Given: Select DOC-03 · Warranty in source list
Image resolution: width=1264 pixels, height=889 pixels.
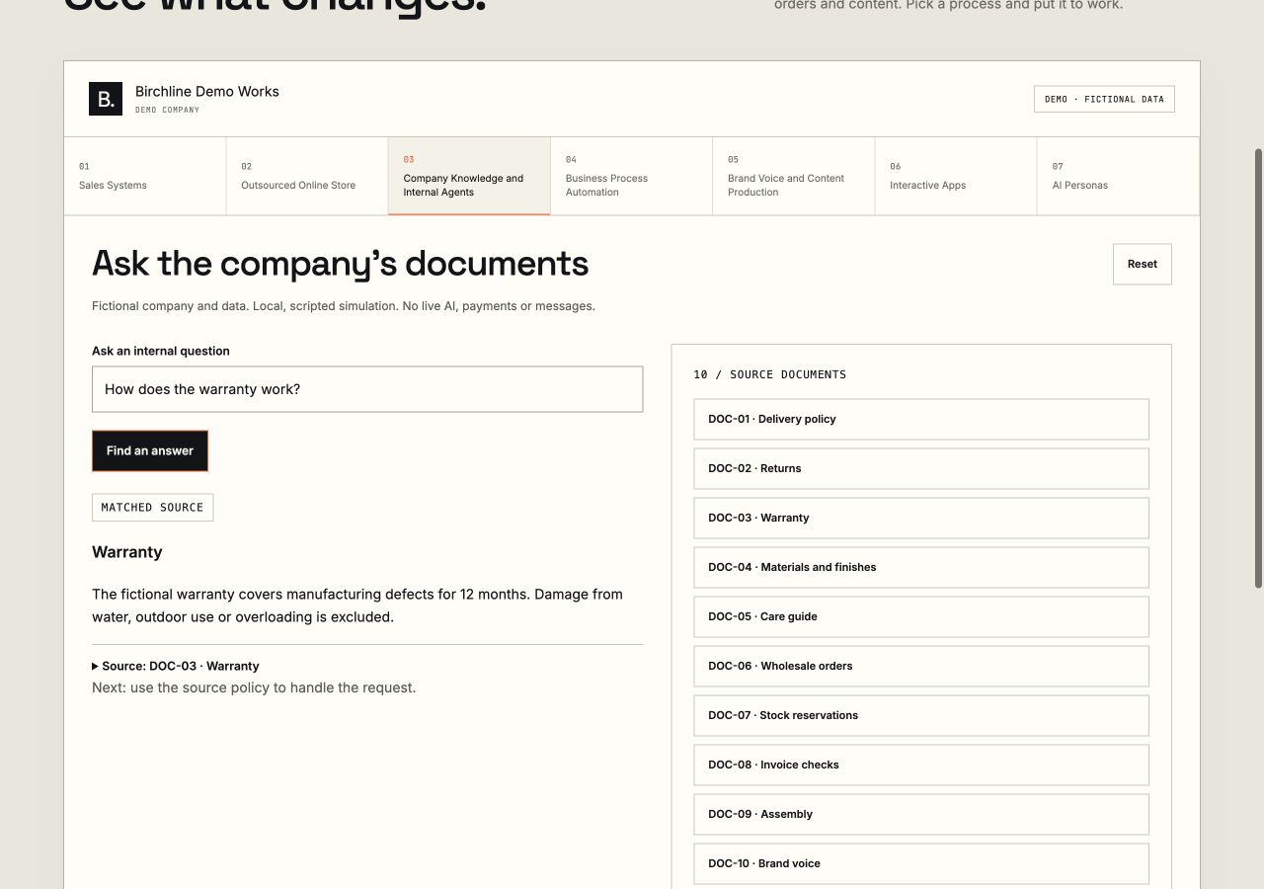Looking at the screenshot, I should [x=921, y=518].
